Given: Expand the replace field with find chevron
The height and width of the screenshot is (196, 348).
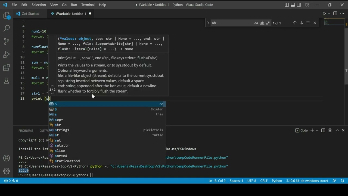Looking at the screenshot, I should 208,23.
